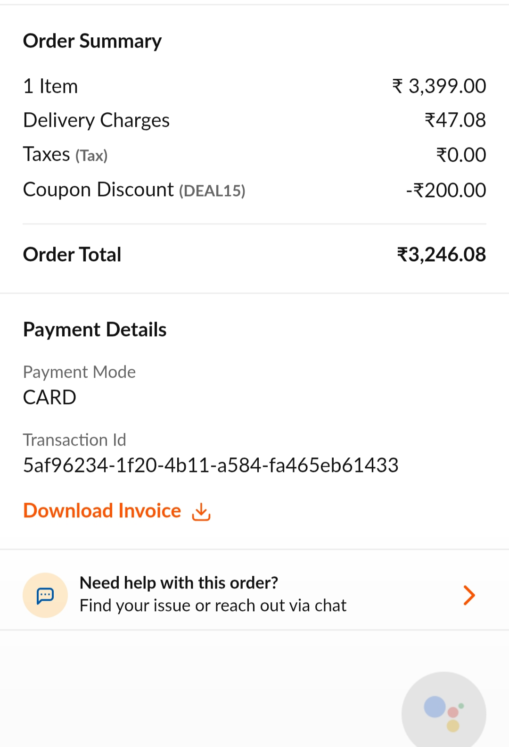
Task: Tap the delivery charge amount ₹47.08
Action: (455, 120)
